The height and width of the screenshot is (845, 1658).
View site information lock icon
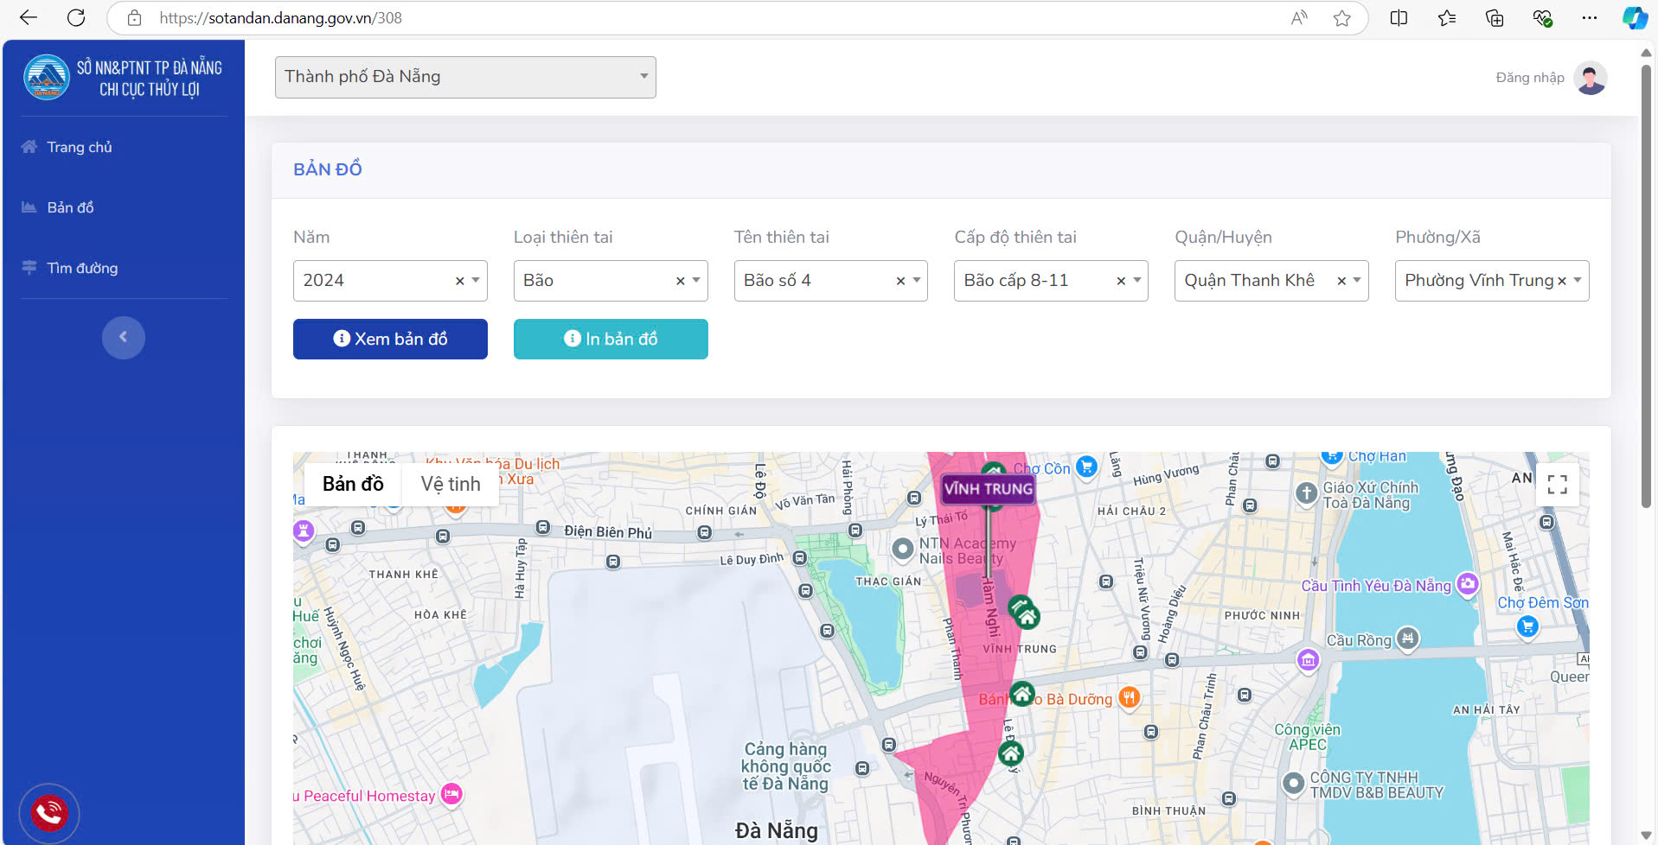[134, 17]
